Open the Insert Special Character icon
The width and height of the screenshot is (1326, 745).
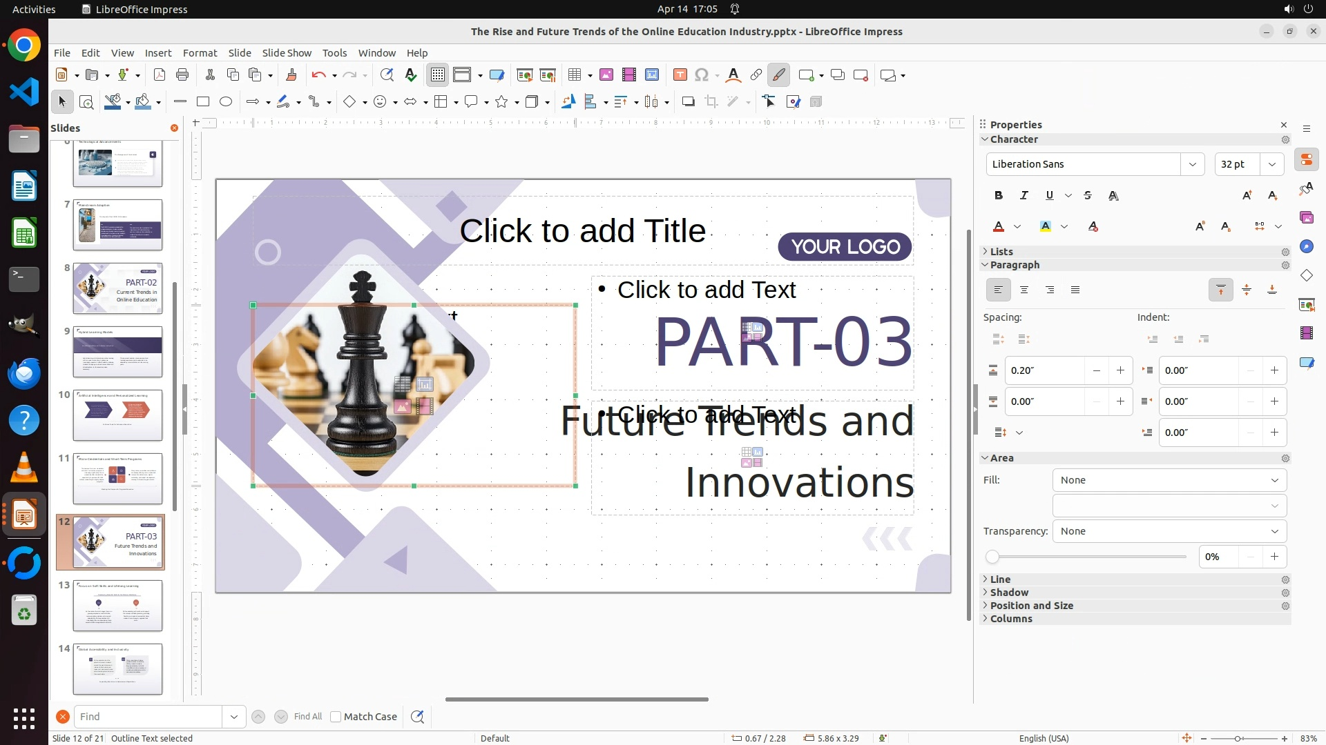pyautogui.click(x=702, y=75)
